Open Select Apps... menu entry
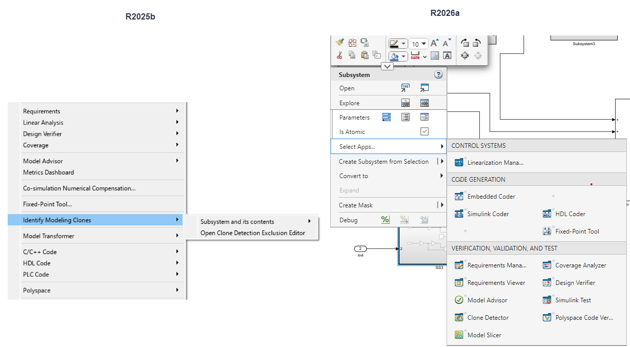 pos(389,146)
